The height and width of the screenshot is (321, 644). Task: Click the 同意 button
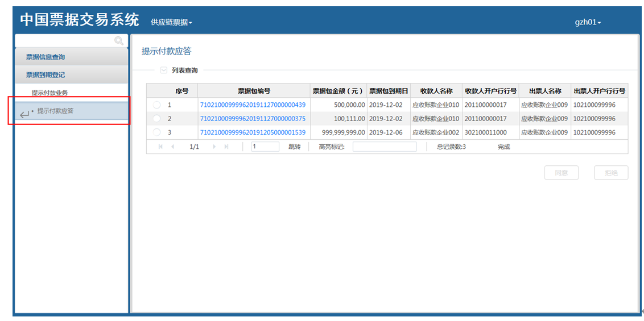tap(561, 173)
